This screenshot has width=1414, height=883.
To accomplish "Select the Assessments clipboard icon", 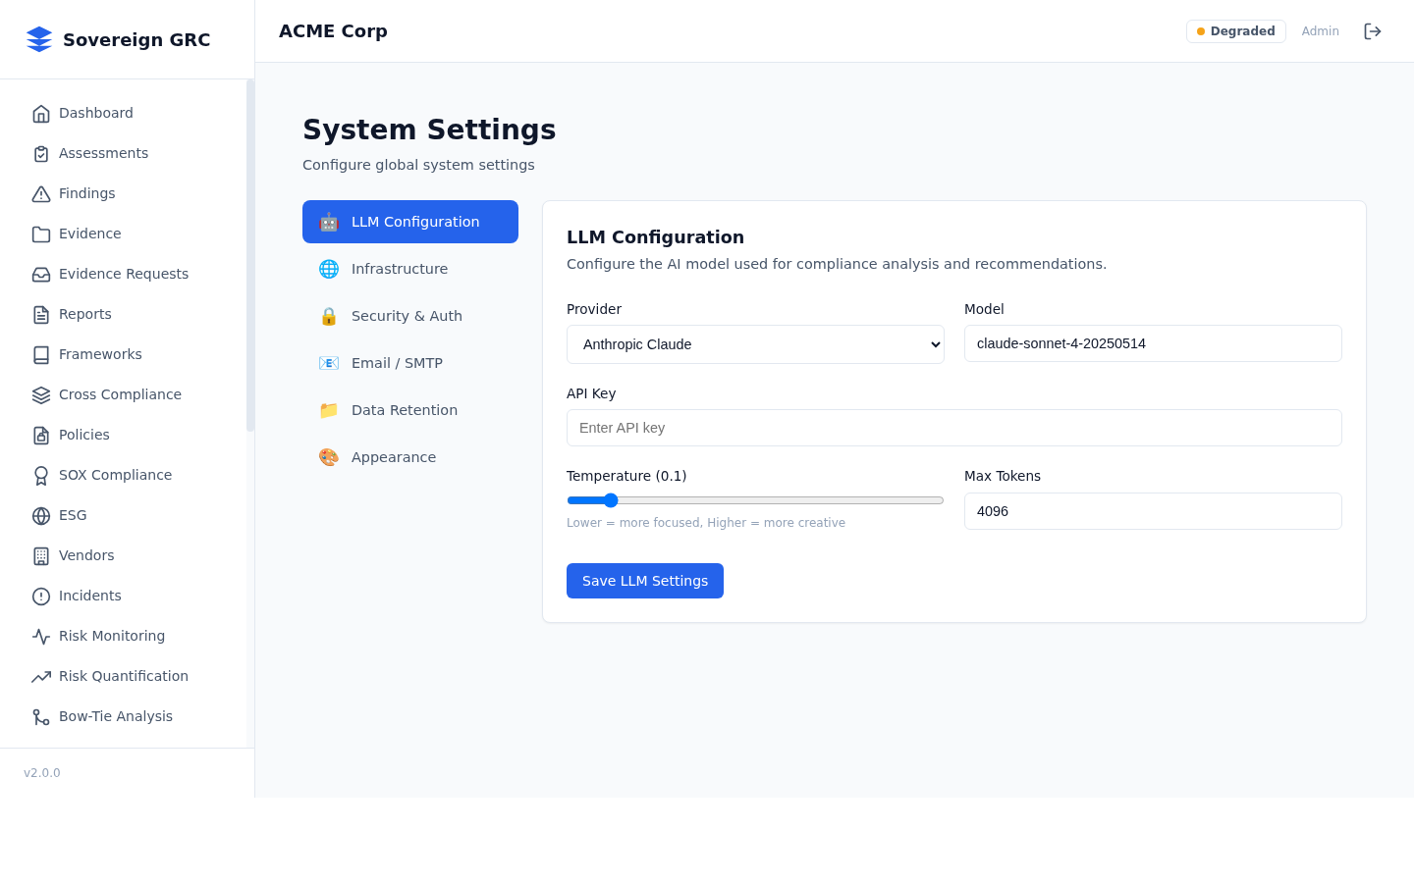I will click(41, 153).
